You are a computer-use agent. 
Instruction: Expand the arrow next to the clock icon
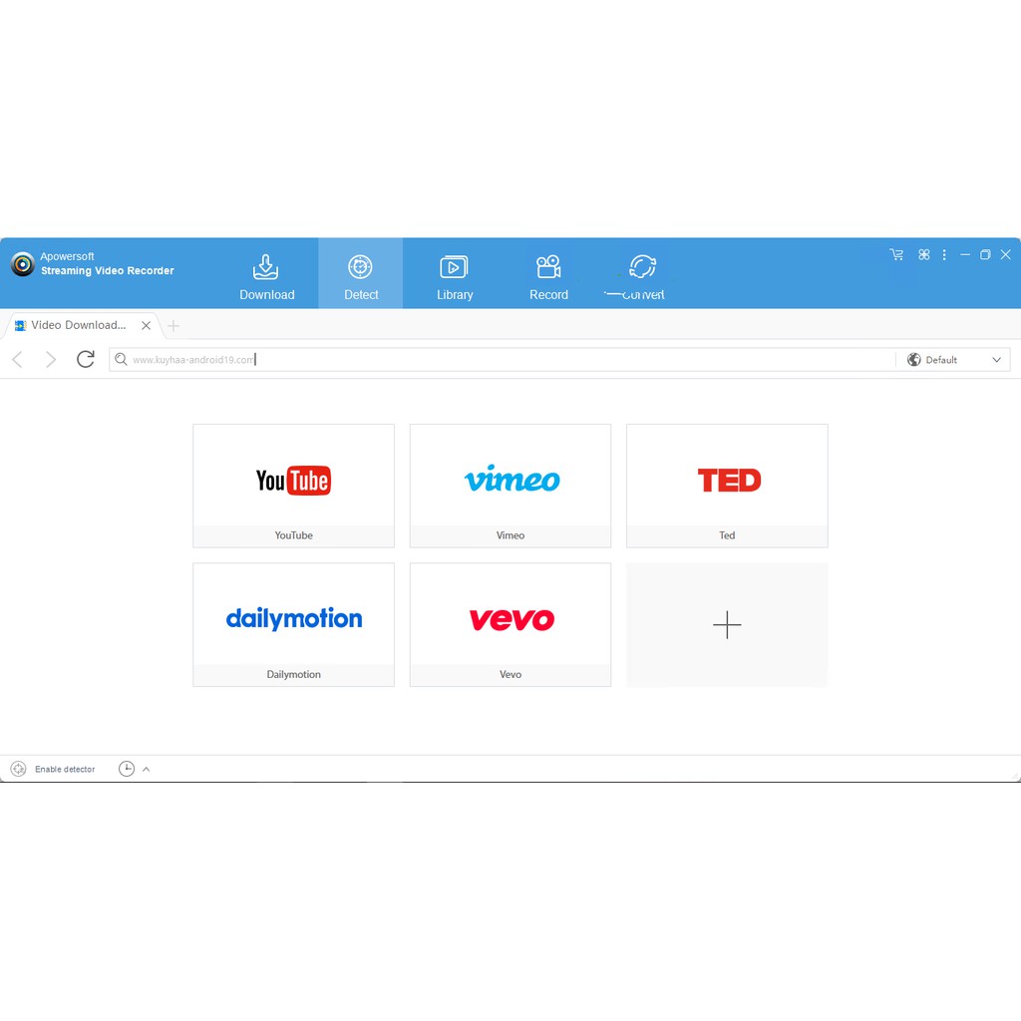(x=146, y=769)
